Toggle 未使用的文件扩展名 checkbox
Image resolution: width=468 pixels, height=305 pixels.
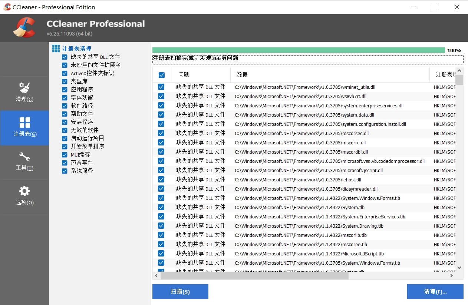coord(65,65)
